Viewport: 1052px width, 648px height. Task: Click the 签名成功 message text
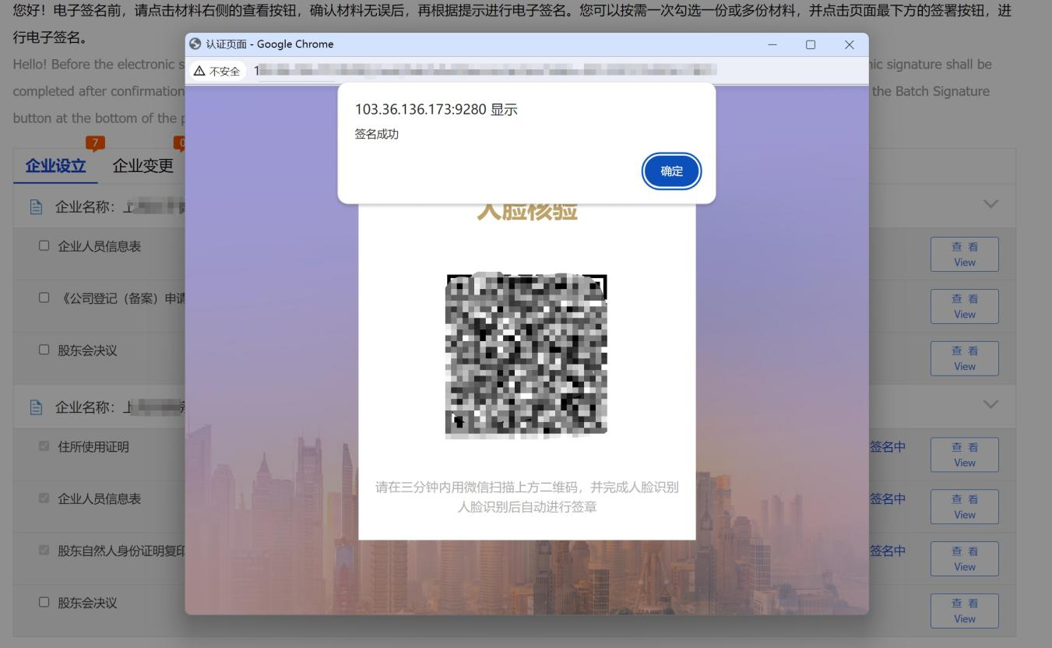[376, 134]
